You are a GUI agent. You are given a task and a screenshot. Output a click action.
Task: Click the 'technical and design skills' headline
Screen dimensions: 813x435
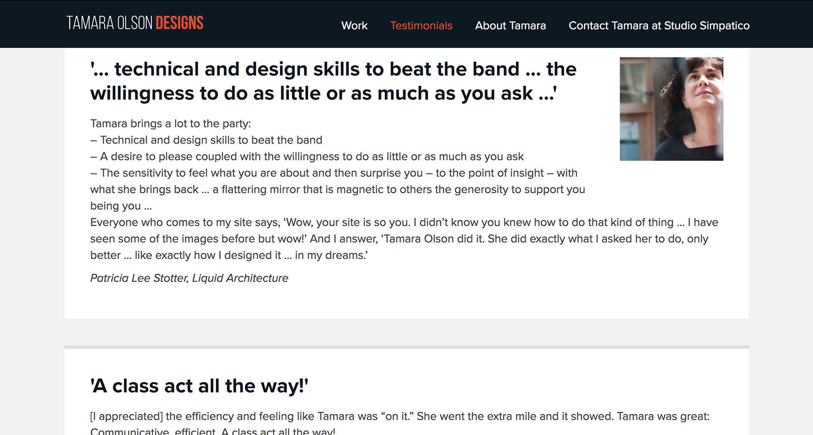point(333,81)
